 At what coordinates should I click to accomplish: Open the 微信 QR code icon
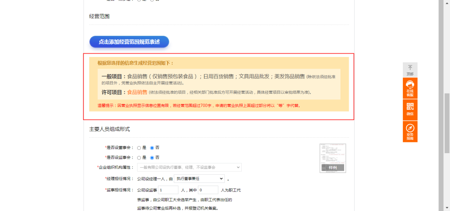tap(410, 110)
